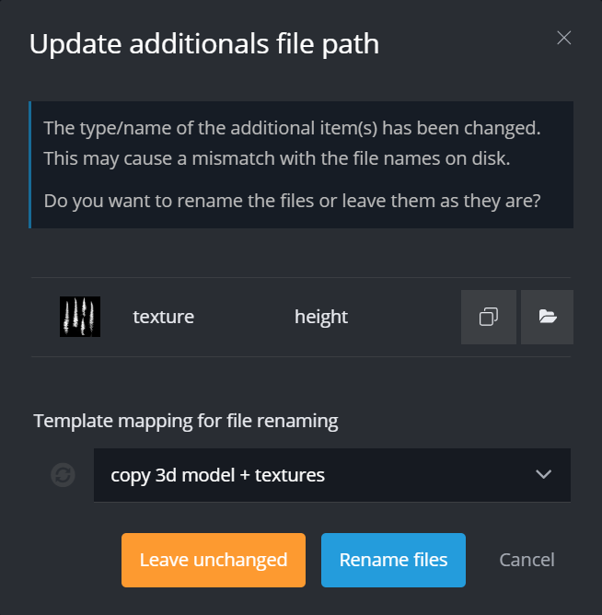Viewport: 602px width, 615px height.
Task: Open the 'copy 3d model + textures' dropdown
Action: (313, 475)
